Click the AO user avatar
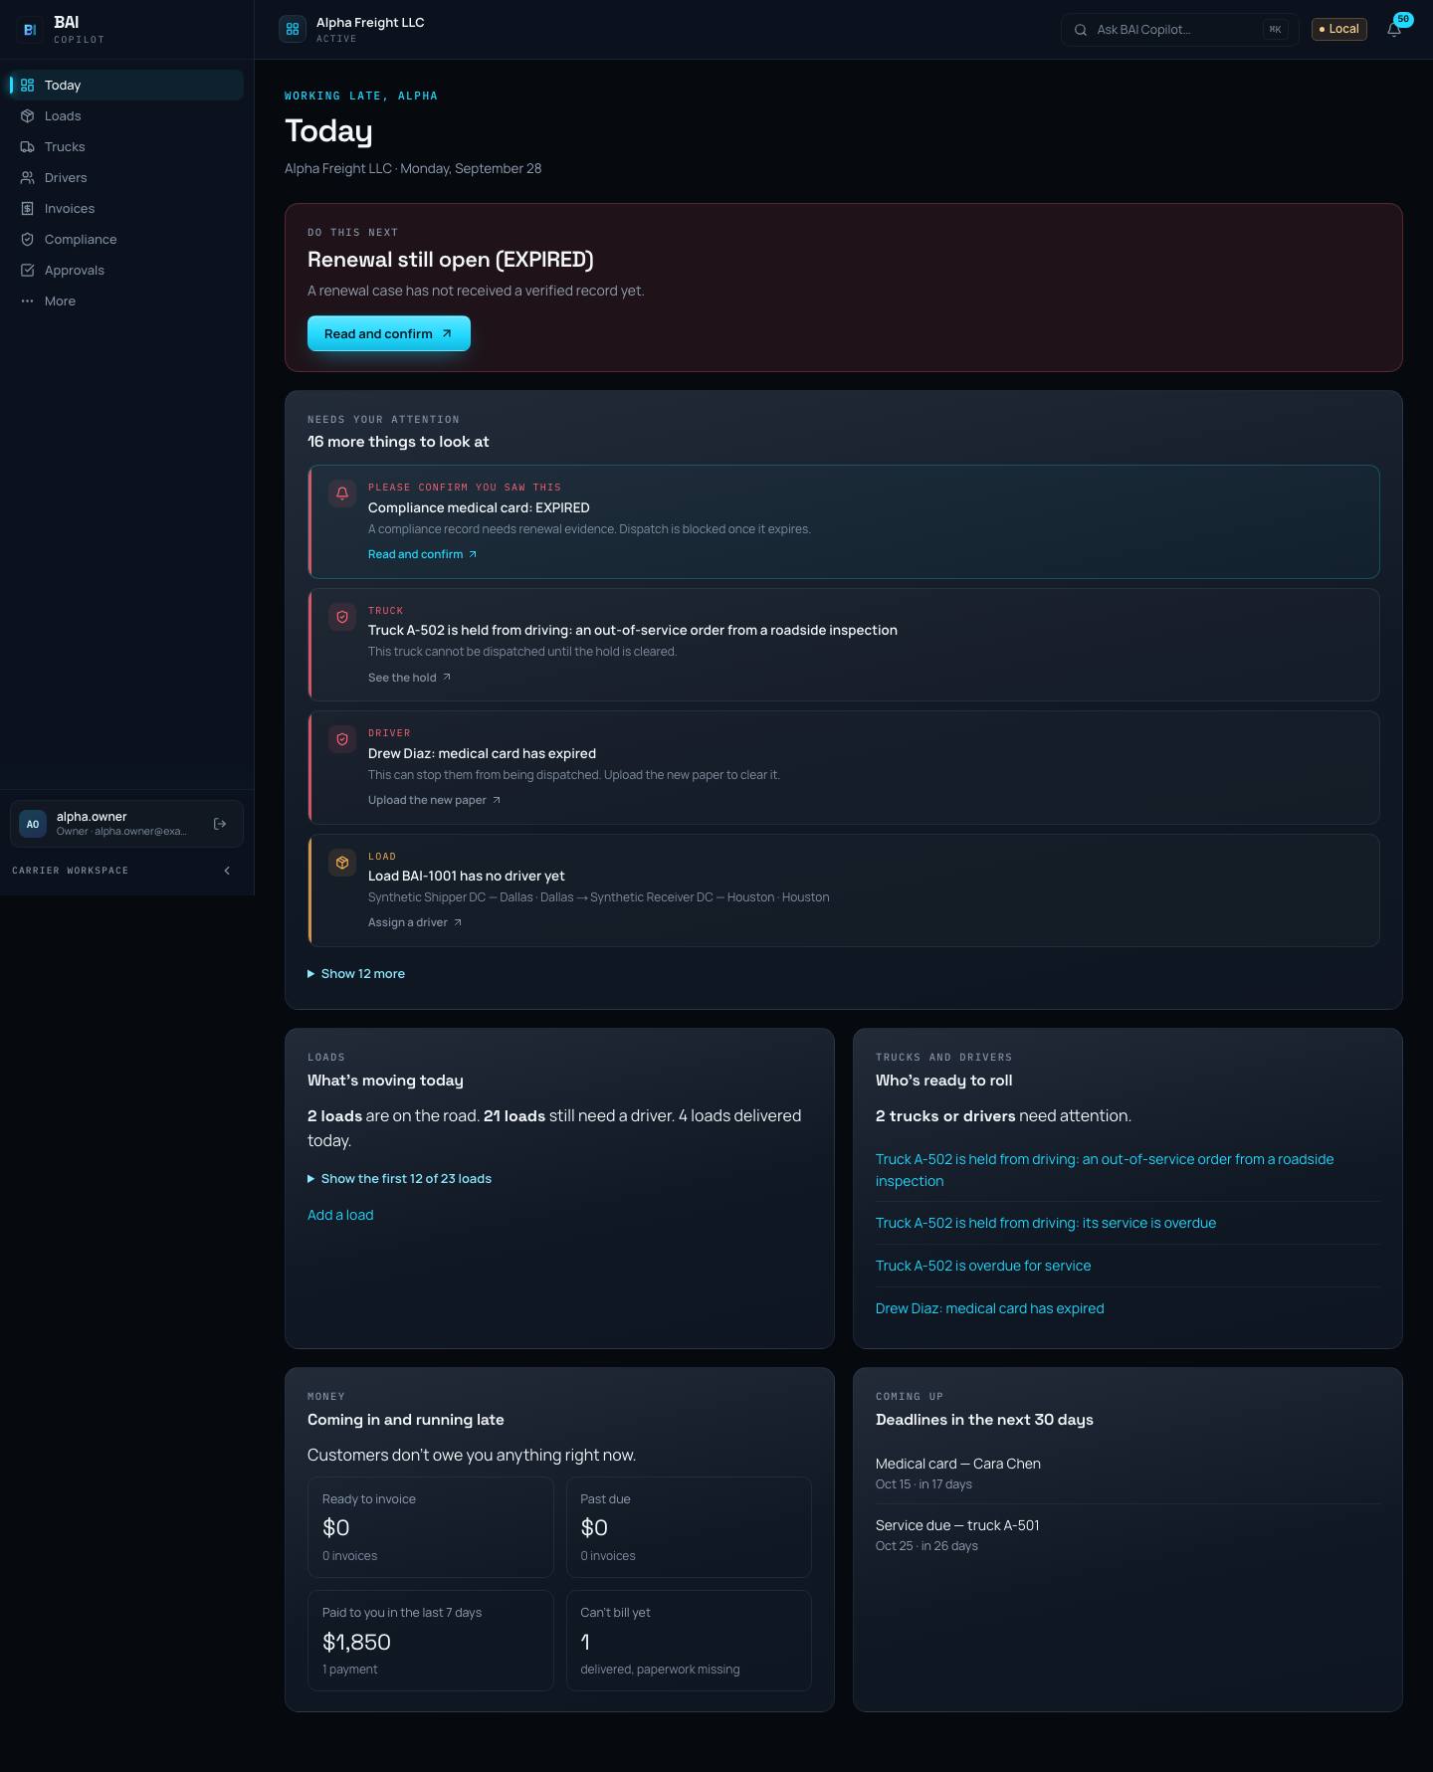 [33, 824]
